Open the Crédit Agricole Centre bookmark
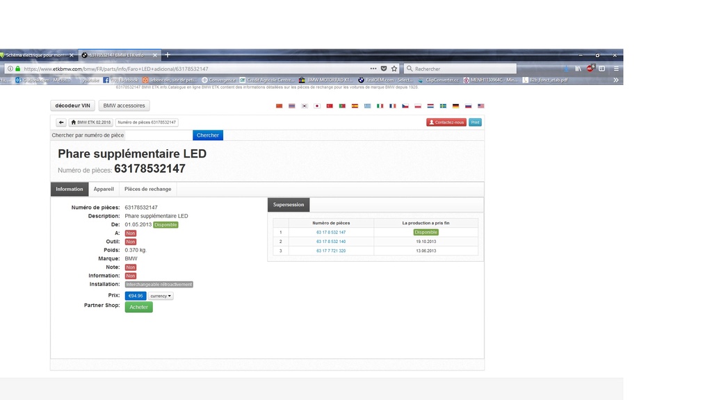Screen dimensions: 712x400 [x=266, y=80]
